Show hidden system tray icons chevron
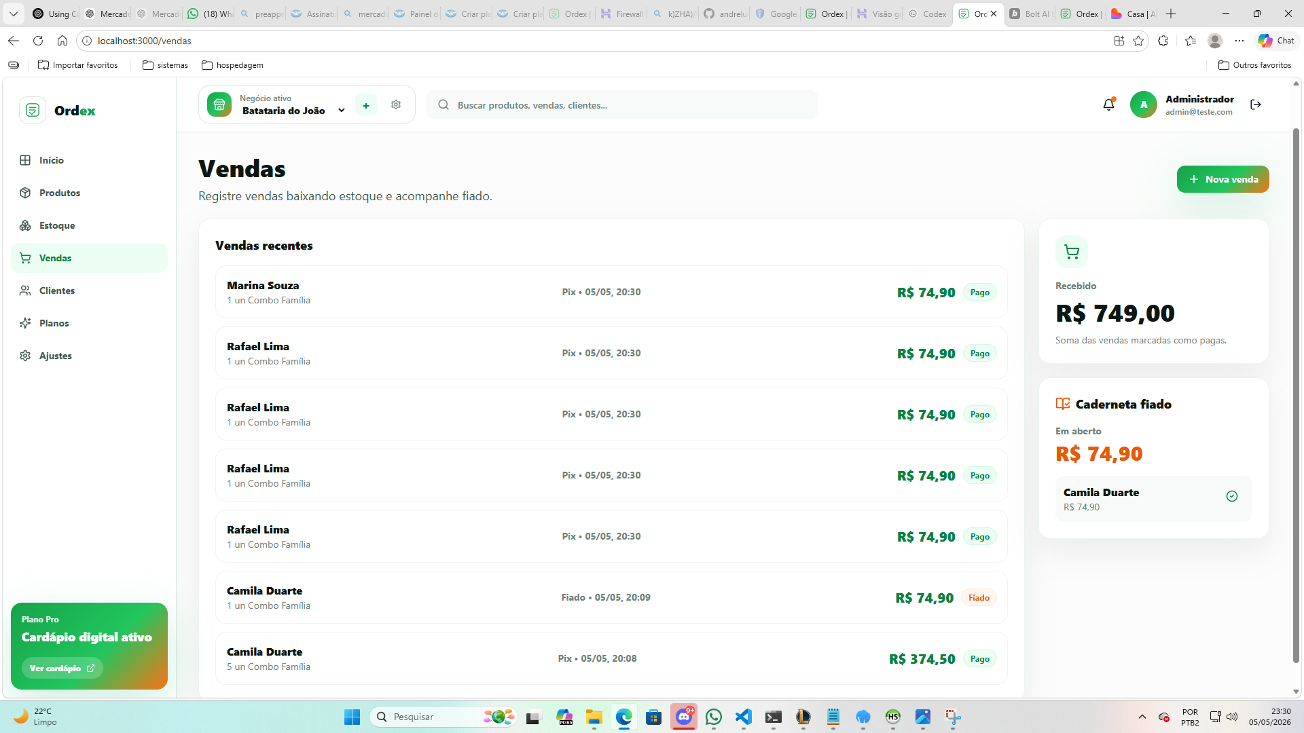This screenshot has width=1304, height=733. tap(1142, 717)
